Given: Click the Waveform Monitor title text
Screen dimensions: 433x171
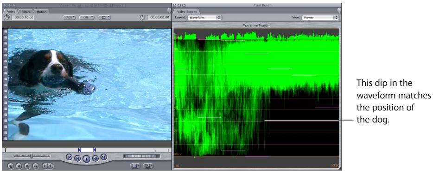Looking at the screenshot, I should point(256,25).
